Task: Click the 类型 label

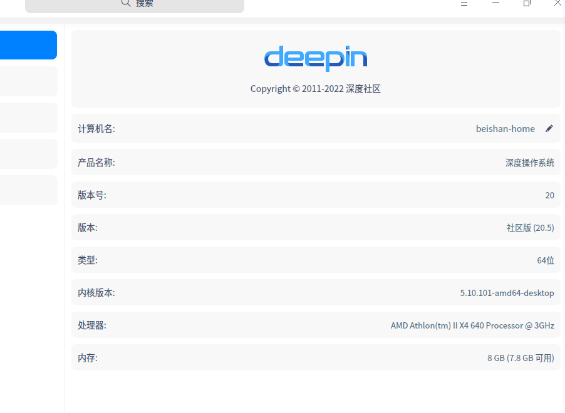Action: [x=88, y=260]
